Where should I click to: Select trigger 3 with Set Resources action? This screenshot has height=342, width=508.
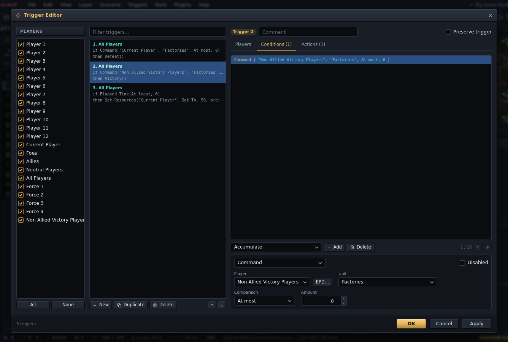point(158,94)
